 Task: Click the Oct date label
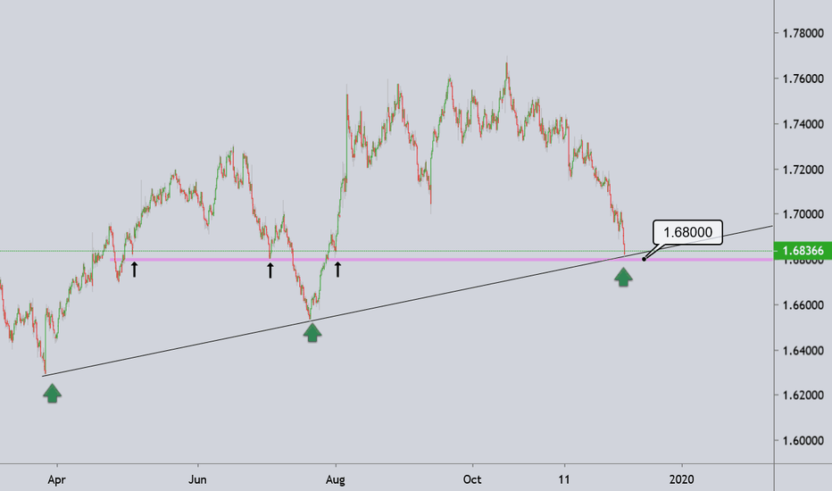click(473, 479)
